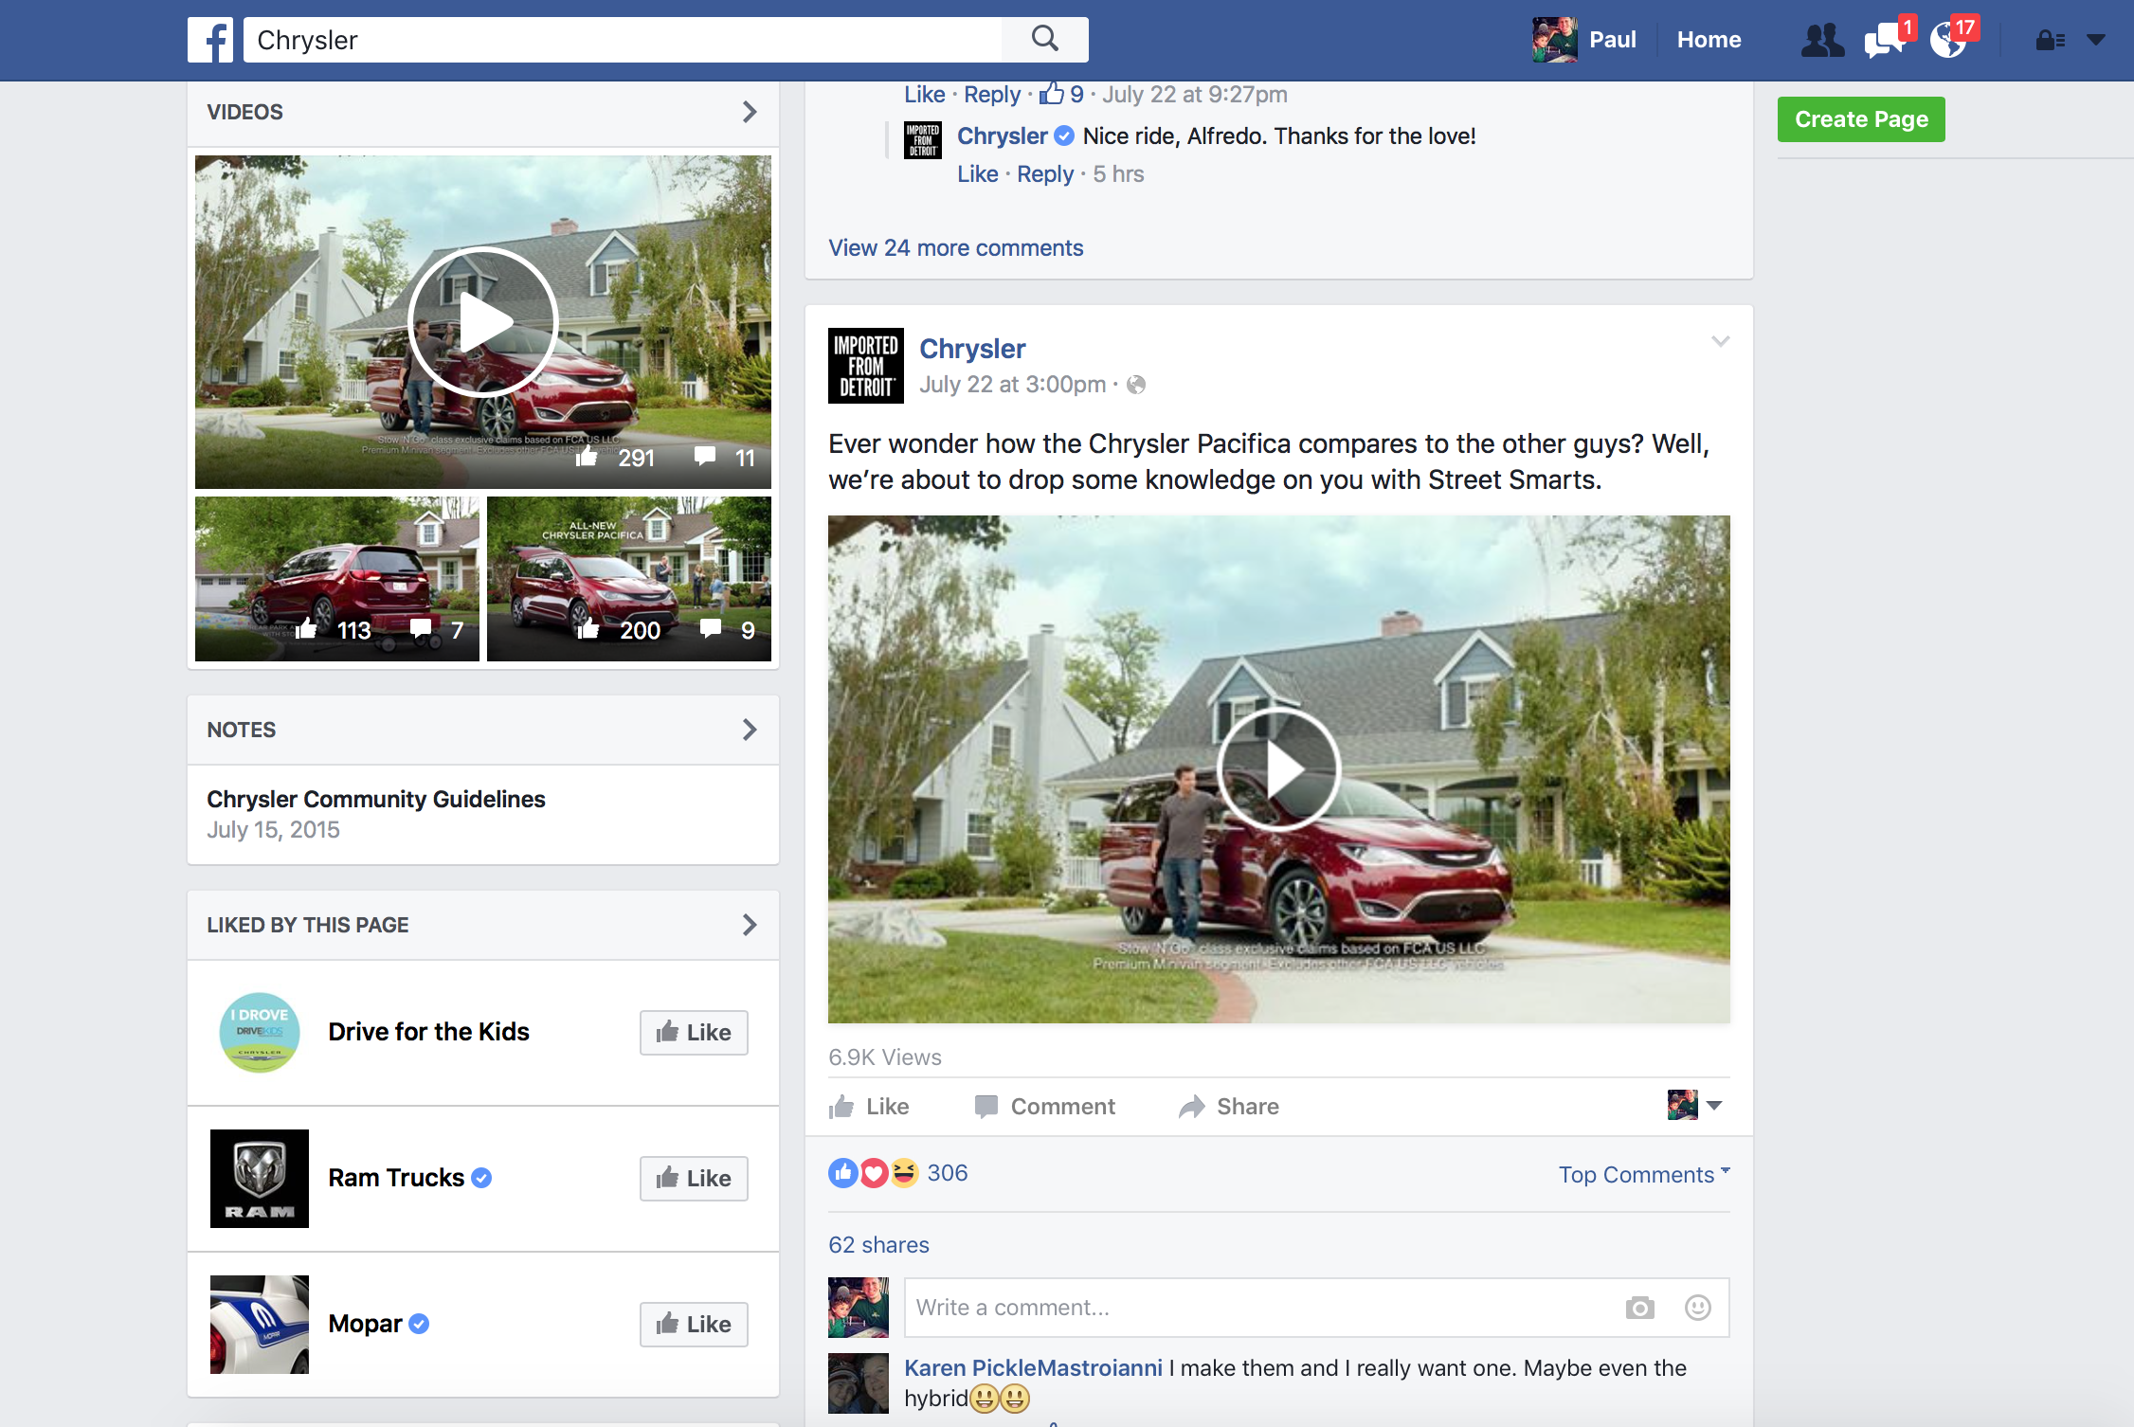Open the Mopar page thumbnail
The image size is (2134, 1427).
(x=260, y=1325)
